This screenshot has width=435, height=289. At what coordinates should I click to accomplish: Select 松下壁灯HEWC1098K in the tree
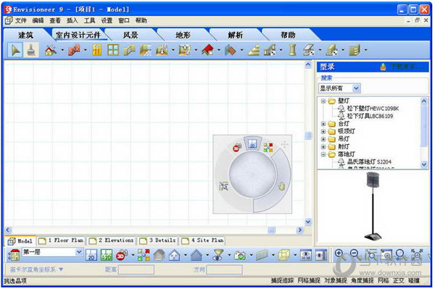(x=373, y=109)
